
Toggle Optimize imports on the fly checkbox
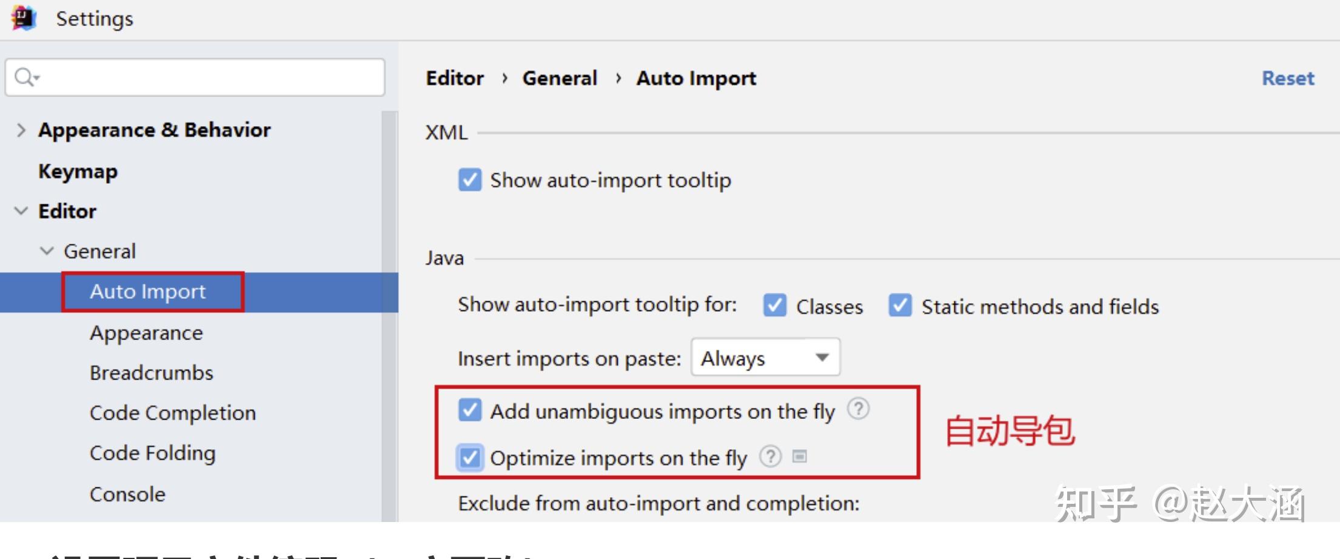tap(470, 457)
